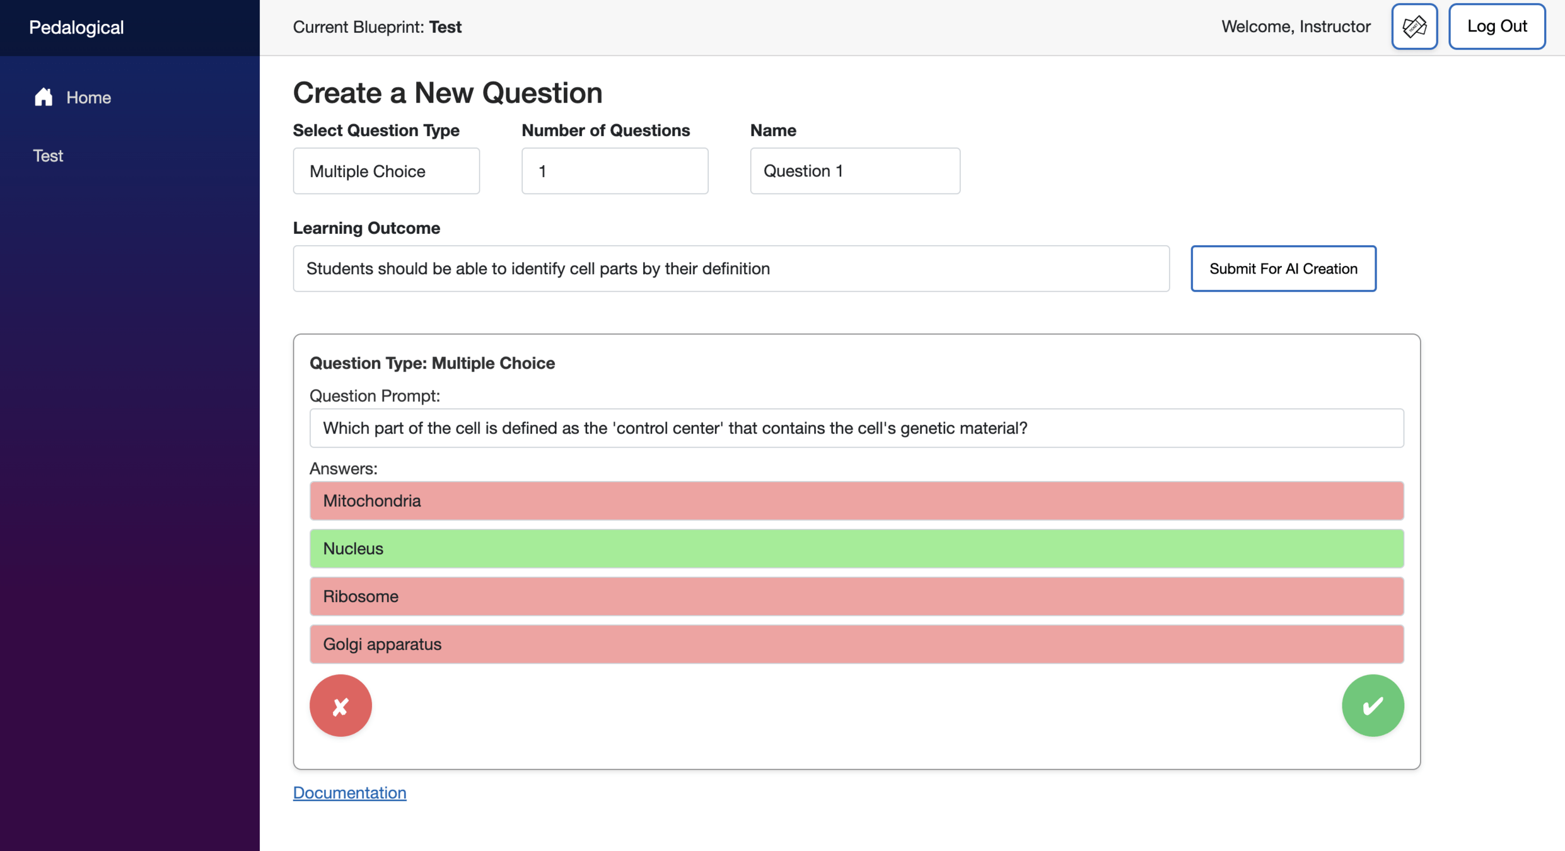Click the Learning Outcome text field

731,269
